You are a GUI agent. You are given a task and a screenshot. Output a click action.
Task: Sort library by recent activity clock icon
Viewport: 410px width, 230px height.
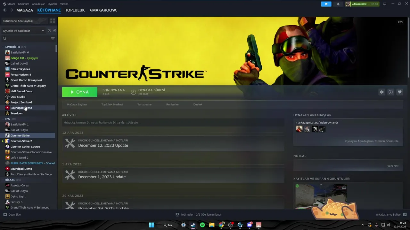tap(49, 31)
